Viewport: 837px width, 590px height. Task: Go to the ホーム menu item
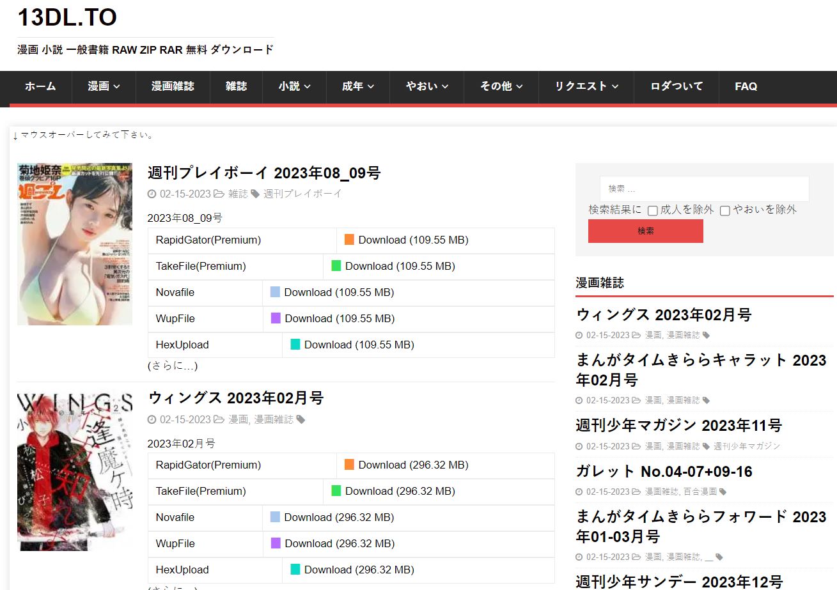click(x=40, y=86)
